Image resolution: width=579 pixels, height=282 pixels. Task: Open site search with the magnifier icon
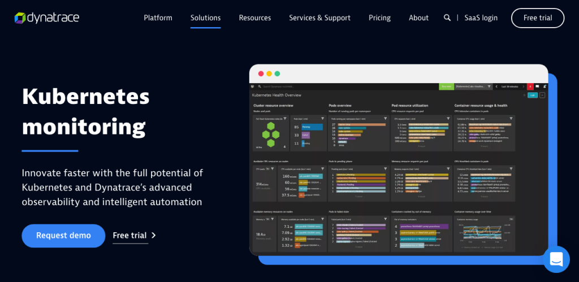[x=447, y=18]
